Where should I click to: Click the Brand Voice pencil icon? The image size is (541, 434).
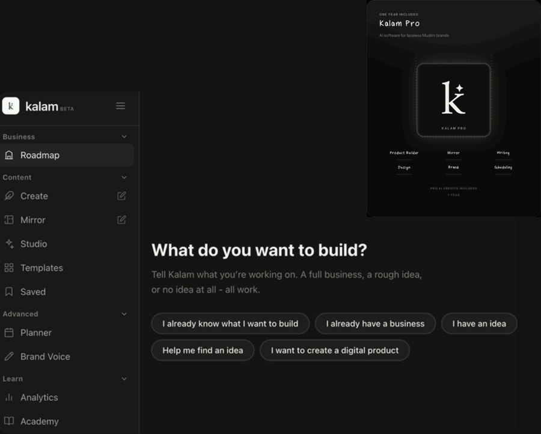pyautogui.click(x=9, y=356)
